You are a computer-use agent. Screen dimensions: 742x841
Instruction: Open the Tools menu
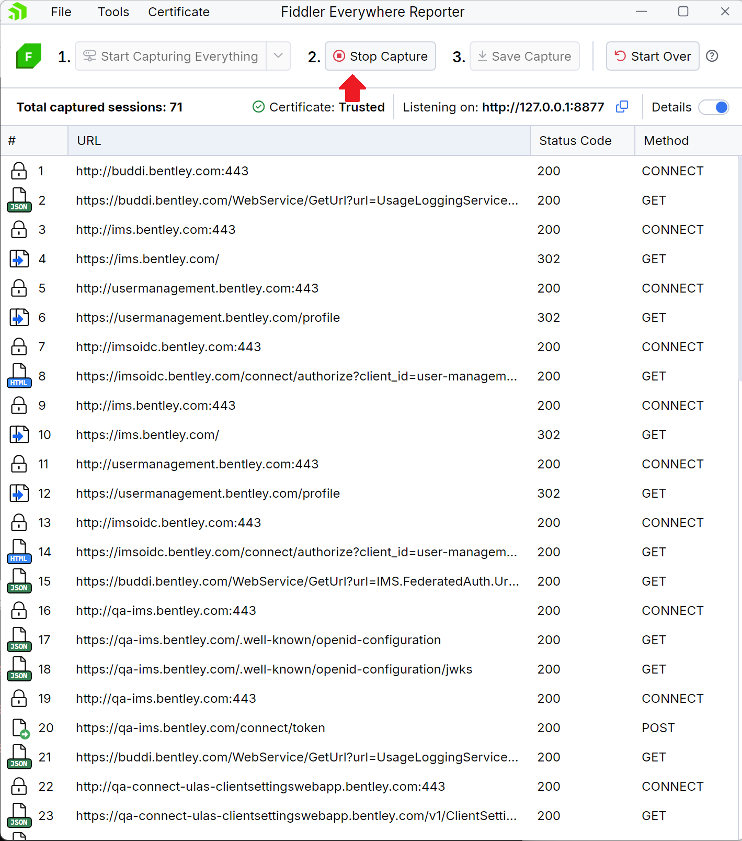coord(113,12)
